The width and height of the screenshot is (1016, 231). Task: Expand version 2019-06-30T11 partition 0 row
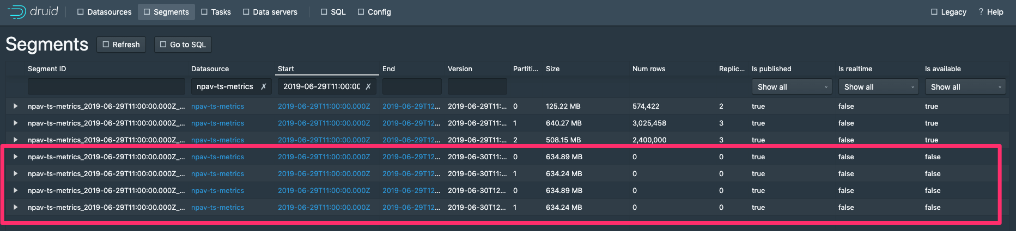click(x=15, y=157)
